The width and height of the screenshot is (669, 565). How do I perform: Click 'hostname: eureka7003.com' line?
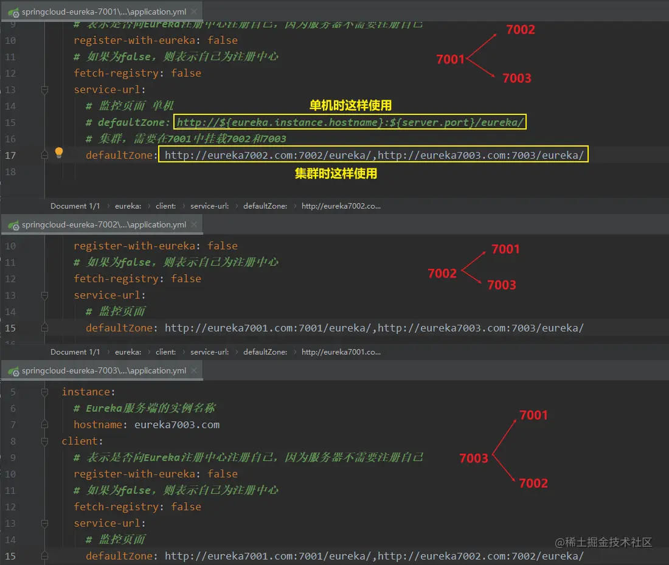pos(147,425)
